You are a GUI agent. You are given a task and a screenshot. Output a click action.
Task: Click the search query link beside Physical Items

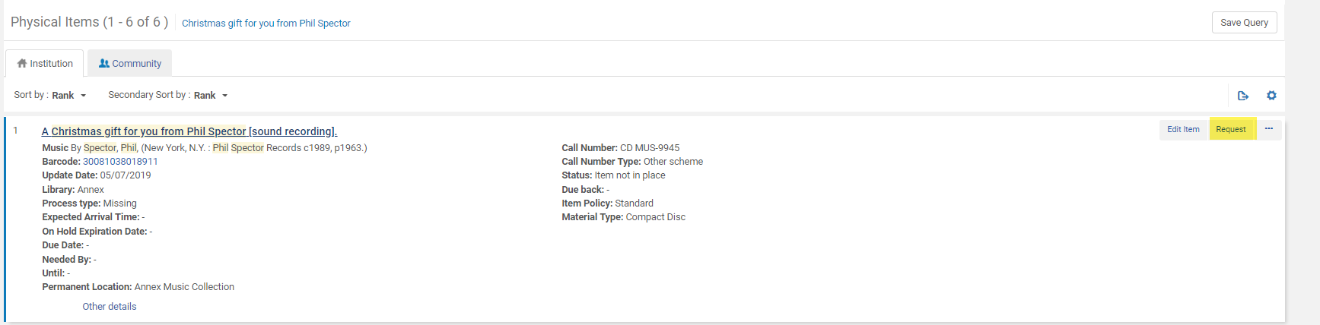(266, 24)
